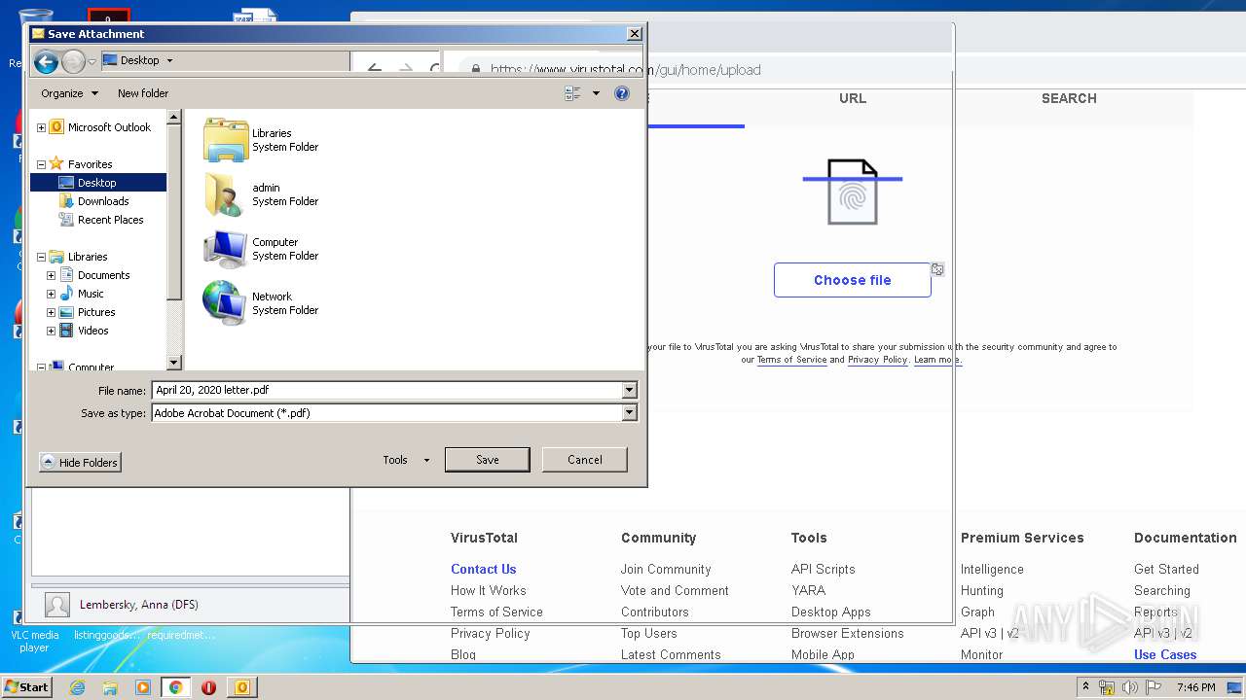The image size is (1246, 700).
Task: Open the How It Works footer link
Action: 489,591
